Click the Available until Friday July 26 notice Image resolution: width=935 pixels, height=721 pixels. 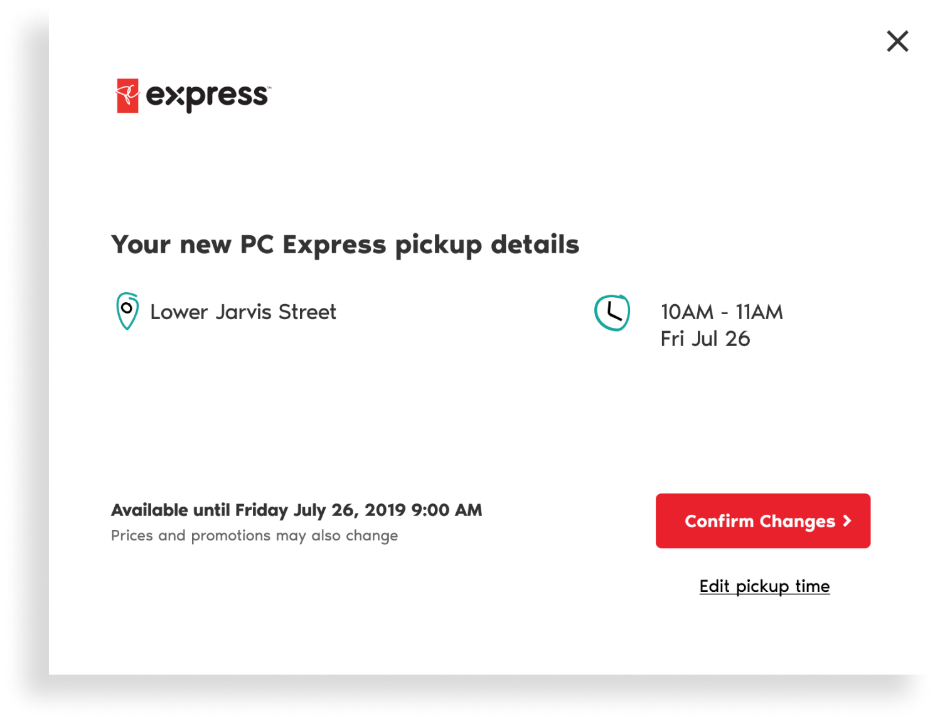point(296,510)
